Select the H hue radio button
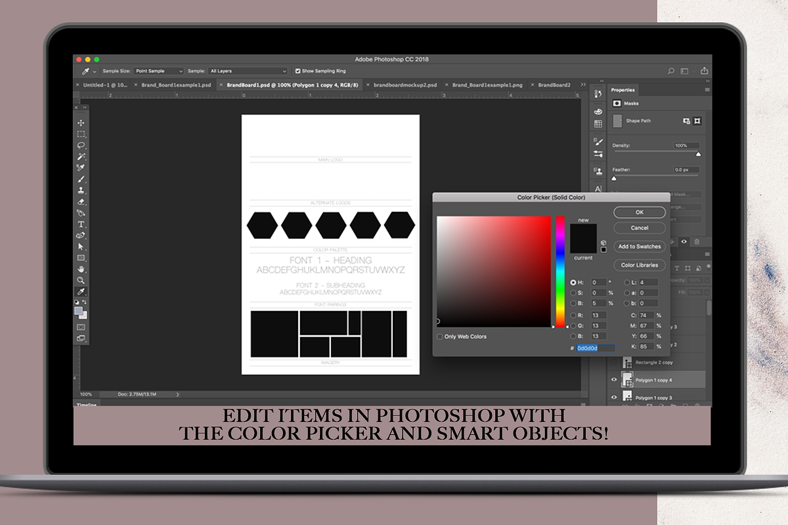The width and height of the screenshot is (788, 525). click(x=573, y=282)
